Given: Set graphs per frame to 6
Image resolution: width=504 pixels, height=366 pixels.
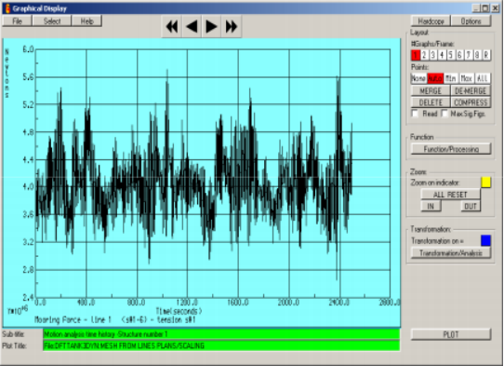Looking at the screenshot, I should 459,55.
